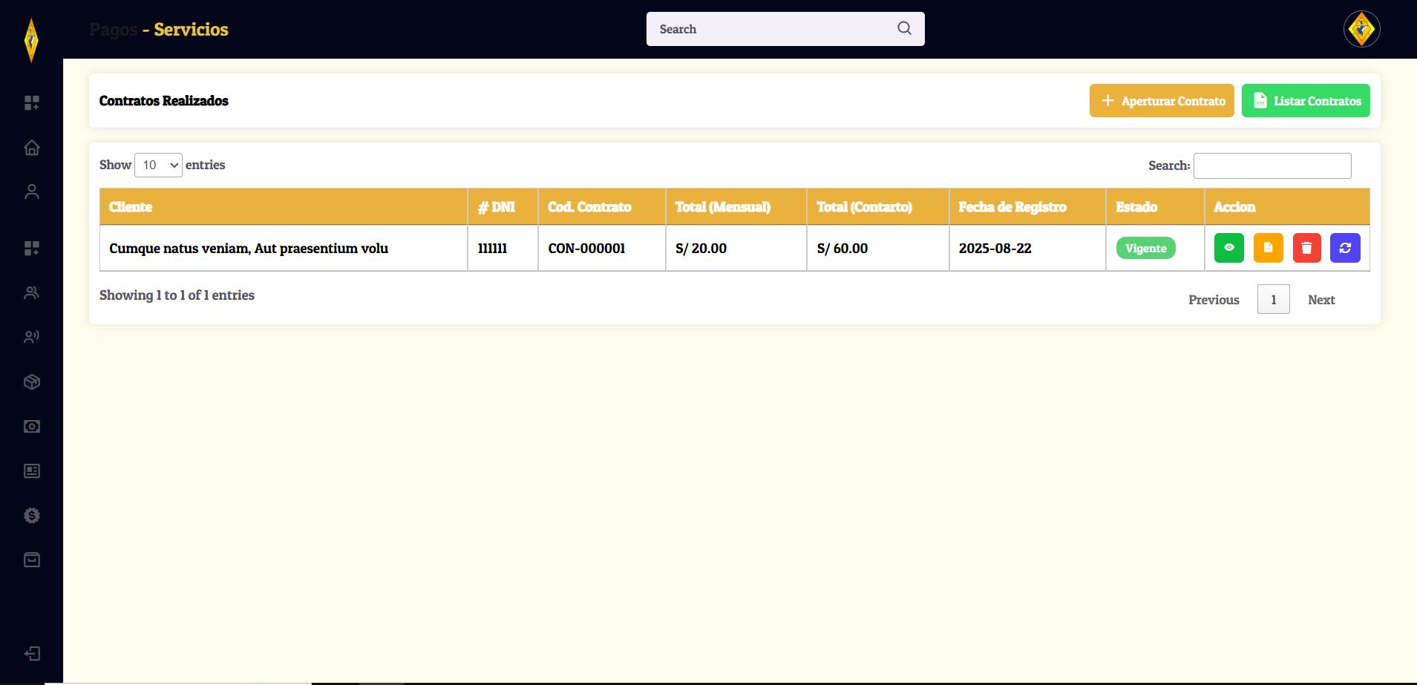Open the cash banknote icon in sidebar
Image resolution: width=1417 pixels, height=685 pixels.
coord(32,427)
